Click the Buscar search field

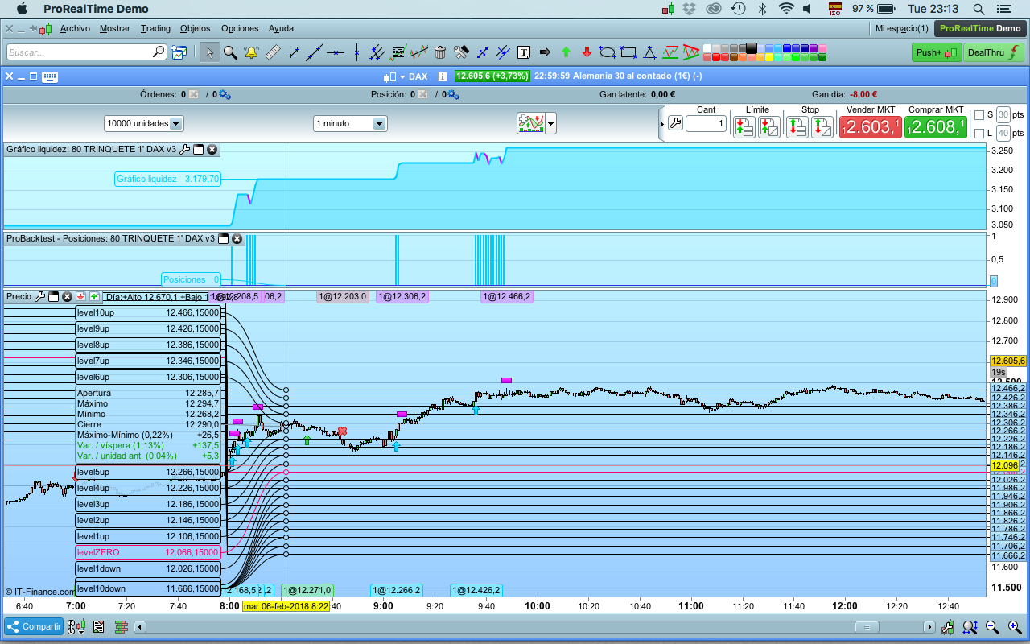pyautogui.click(x=87, y=52)
